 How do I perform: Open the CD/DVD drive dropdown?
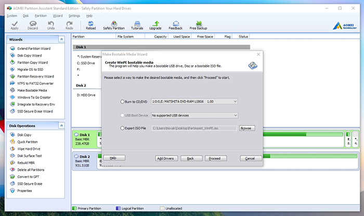pyautogui.click(x=194, y=101)
